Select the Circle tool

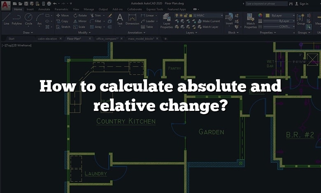(x=28, y=19)
